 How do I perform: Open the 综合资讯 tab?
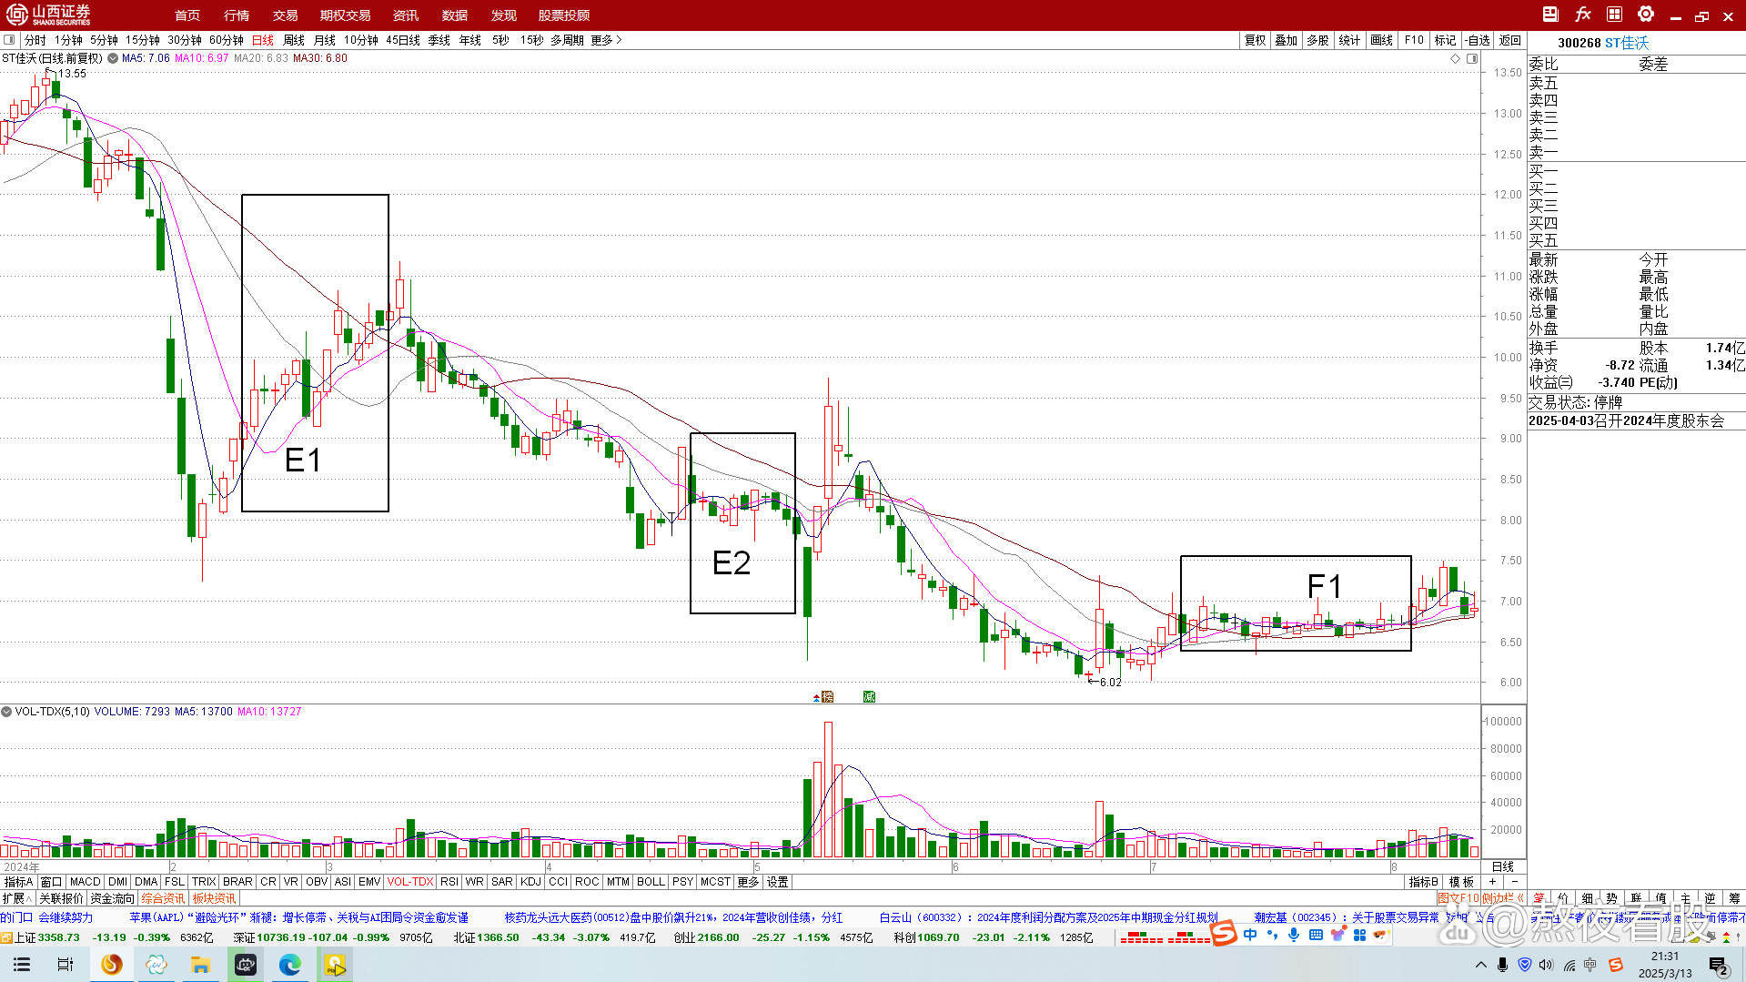pos(164,898)
